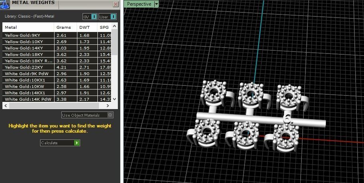This screenshot has width=364, height=183.
Task: Click the vertical scrollbar thumb of metal table
Action: coord(114,42)
